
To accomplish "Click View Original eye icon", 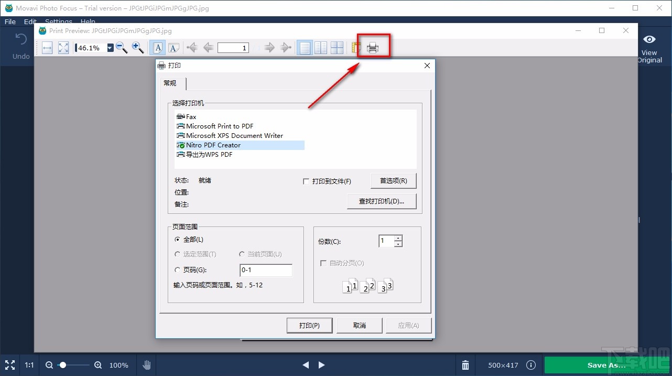I will pyautogui.click(x=649, y=39).
